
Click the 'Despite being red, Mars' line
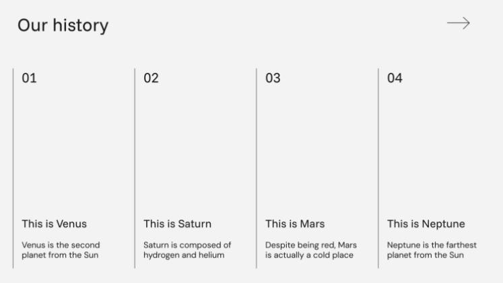[311, 245]
